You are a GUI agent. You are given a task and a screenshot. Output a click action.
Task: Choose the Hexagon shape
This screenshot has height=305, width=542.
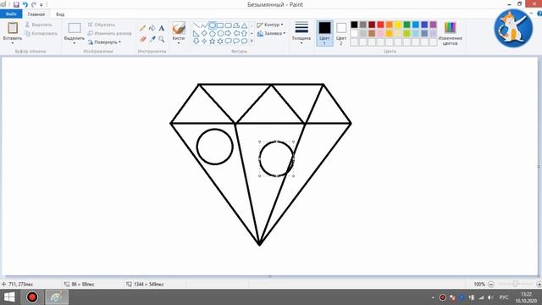click(x=220, y=34)
